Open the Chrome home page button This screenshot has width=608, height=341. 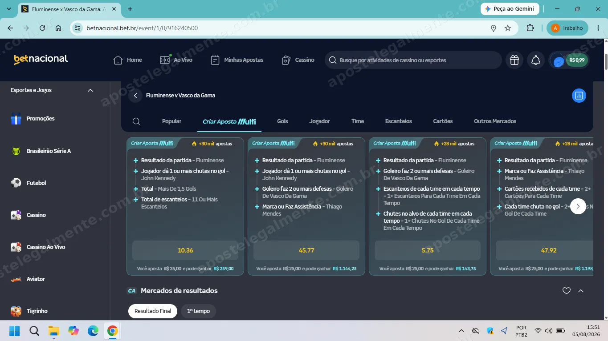click(58, 28)
